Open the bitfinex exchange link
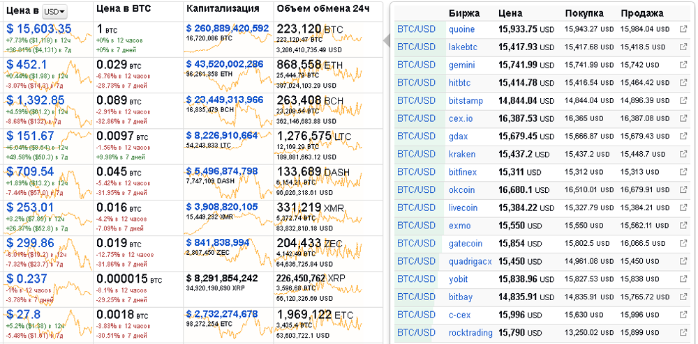 point(464,172)
